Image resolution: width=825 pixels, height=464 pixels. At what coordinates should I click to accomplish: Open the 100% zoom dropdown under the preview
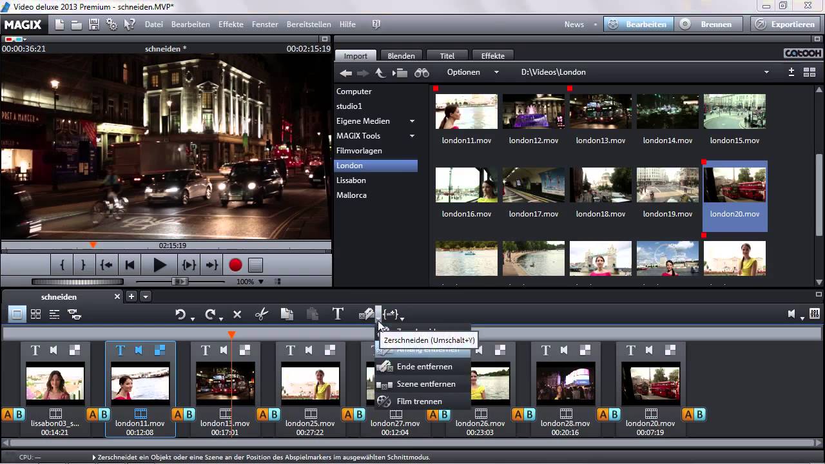[260, 282]
